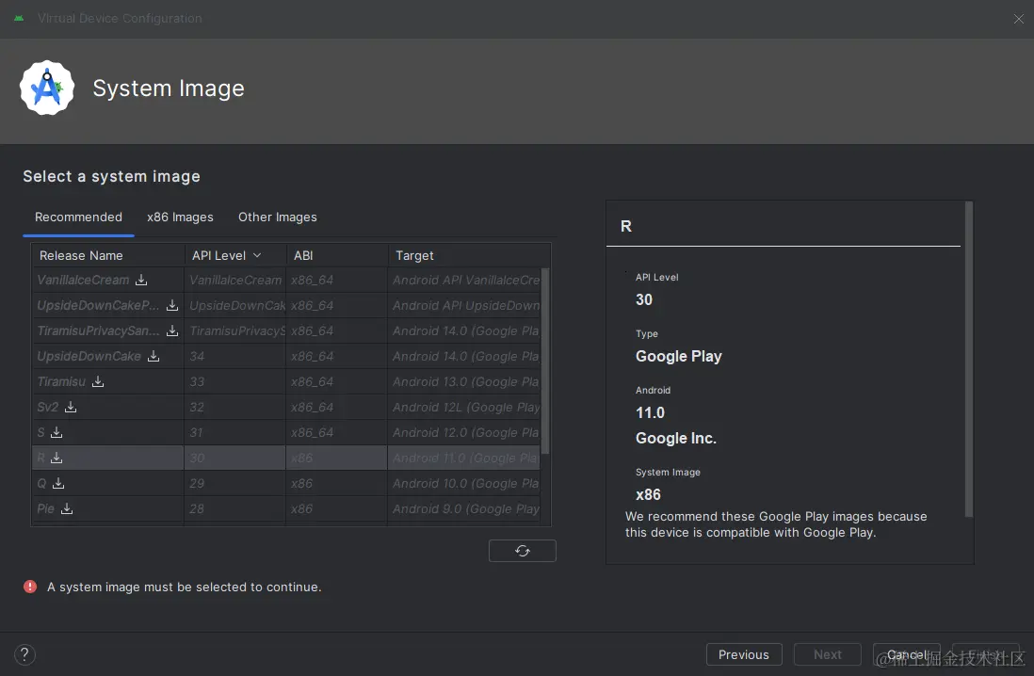Open the help question mark button
This screenshot has height=676, width=1034.
point(25,655)
